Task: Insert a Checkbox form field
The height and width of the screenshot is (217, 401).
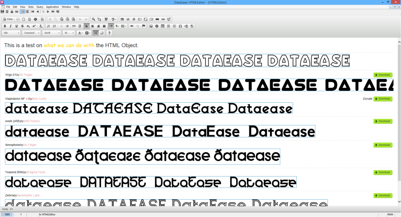Action: point(128,19)
